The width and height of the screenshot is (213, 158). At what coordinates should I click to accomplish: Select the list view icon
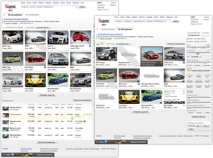(x=98, y=44)
